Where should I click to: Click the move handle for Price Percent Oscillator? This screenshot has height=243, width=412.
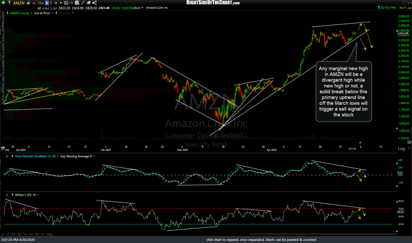(12, 156)
